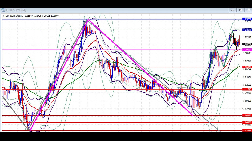
Task: Click the black 1.20697 current price label on axis
Action: [x=247, y=44]
